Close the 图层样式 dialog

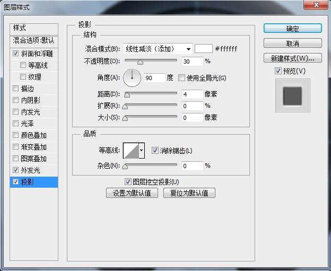(x=316, y=5)
